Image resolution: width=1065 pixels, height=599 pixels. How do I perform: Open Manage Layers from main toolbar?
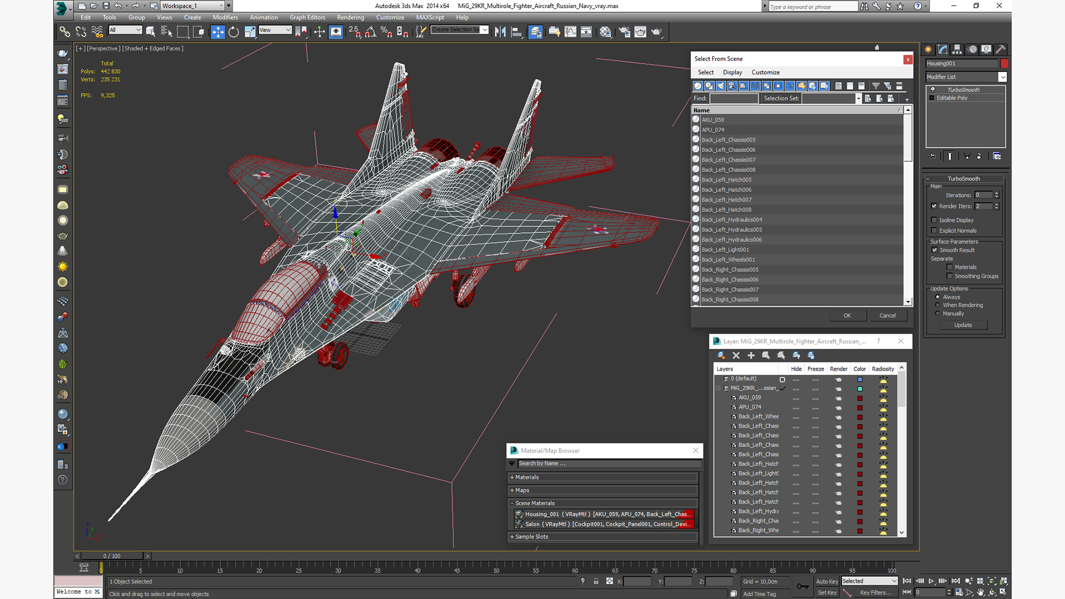535,32
